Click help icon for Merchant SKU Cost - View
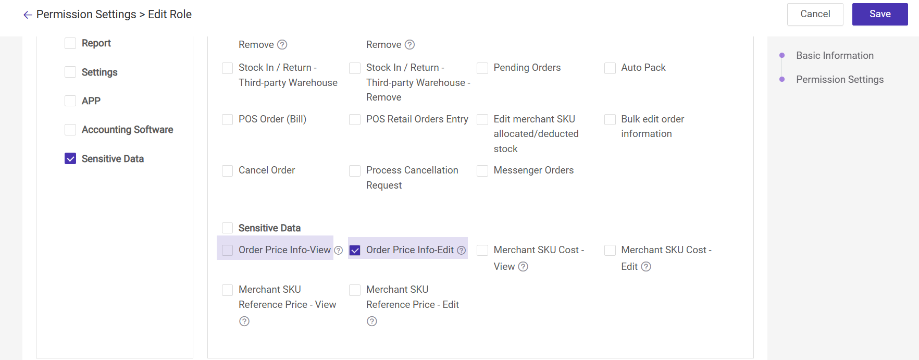This screenshot has width=919, height=360. point(523,267)
